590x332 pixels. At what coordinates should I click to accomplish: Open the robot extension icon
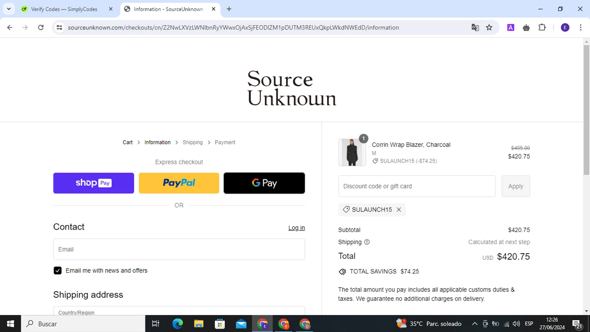tap(526, 28)
